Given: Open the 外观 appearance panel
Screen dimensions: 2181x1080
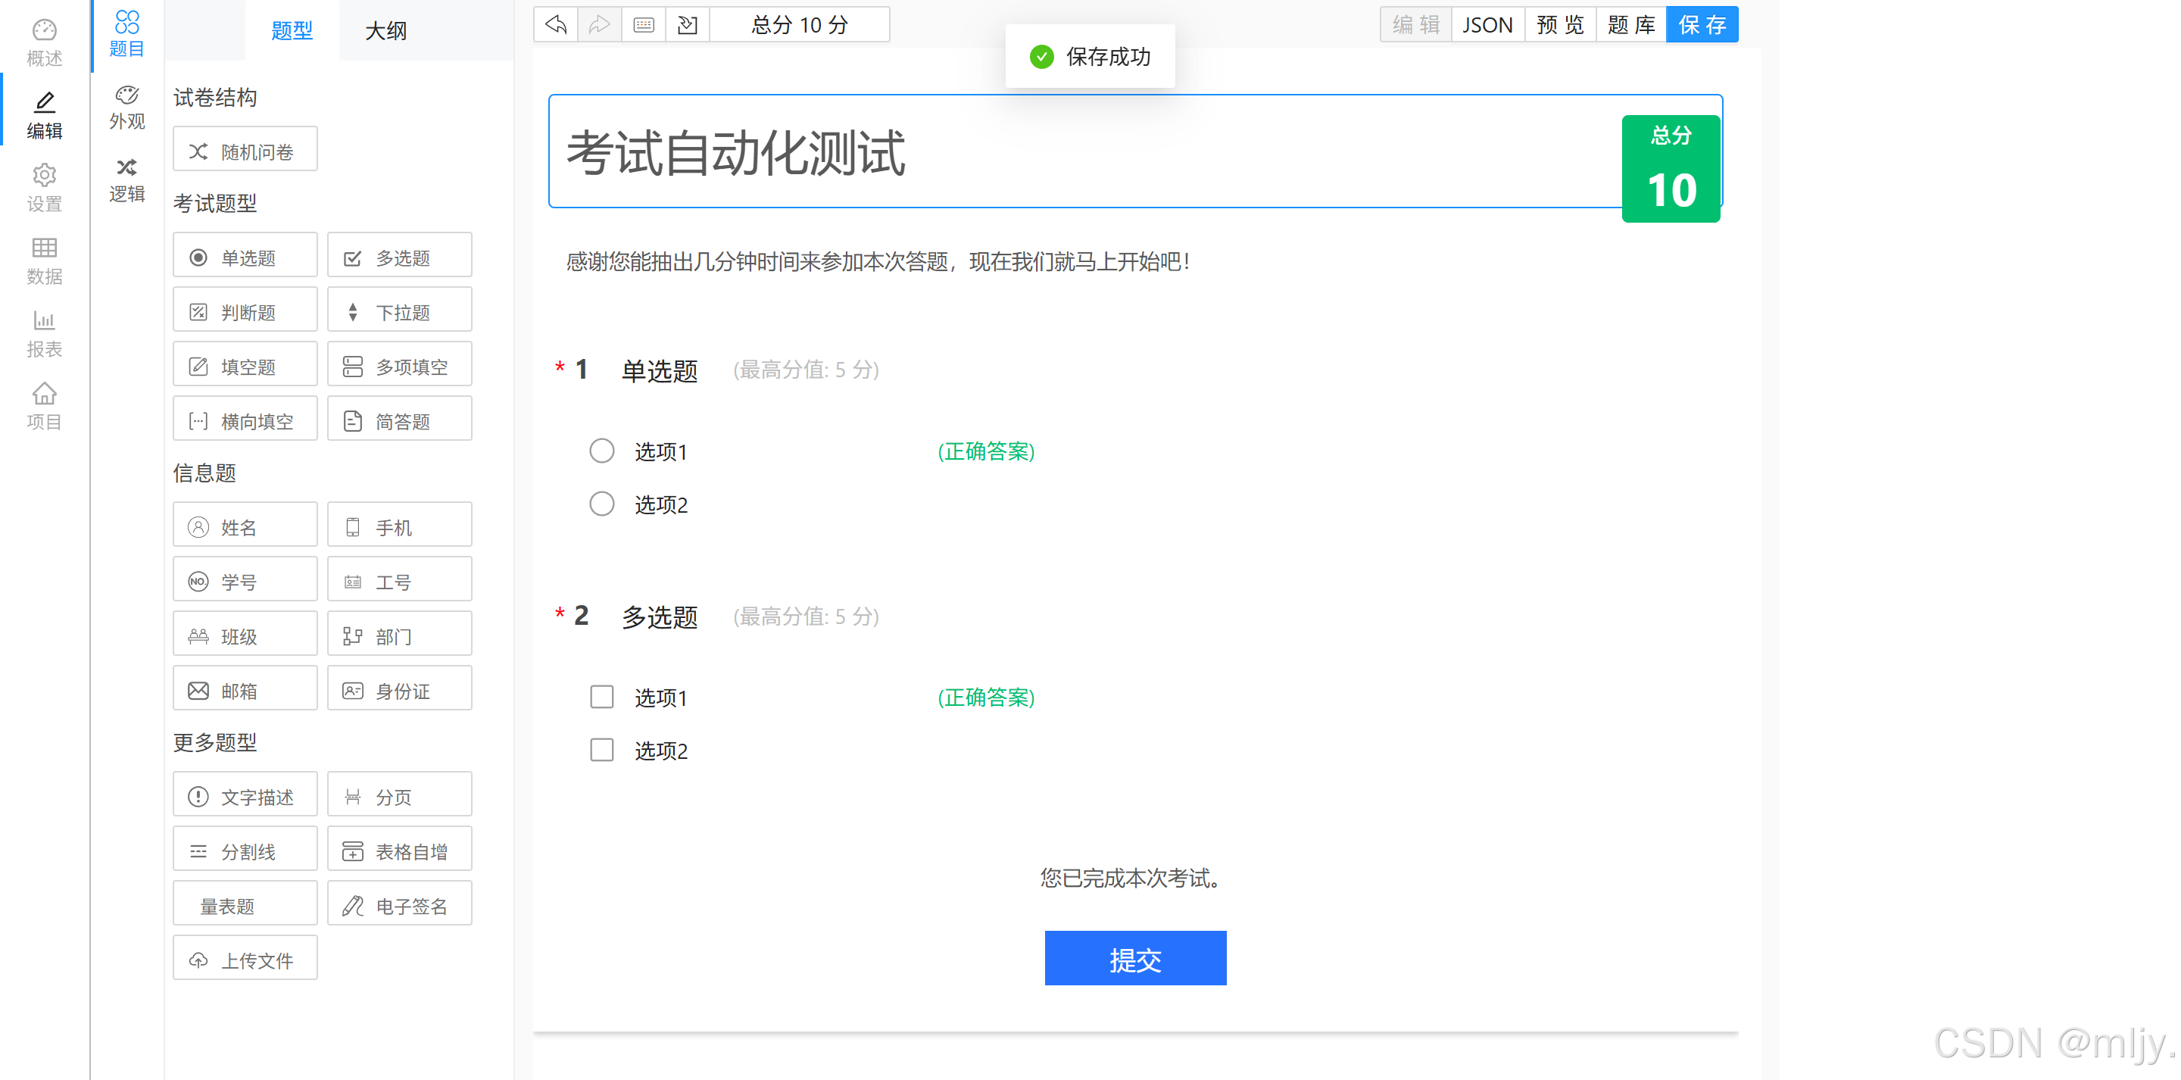Looking at the screenshot, I should [x=127, y=107].
